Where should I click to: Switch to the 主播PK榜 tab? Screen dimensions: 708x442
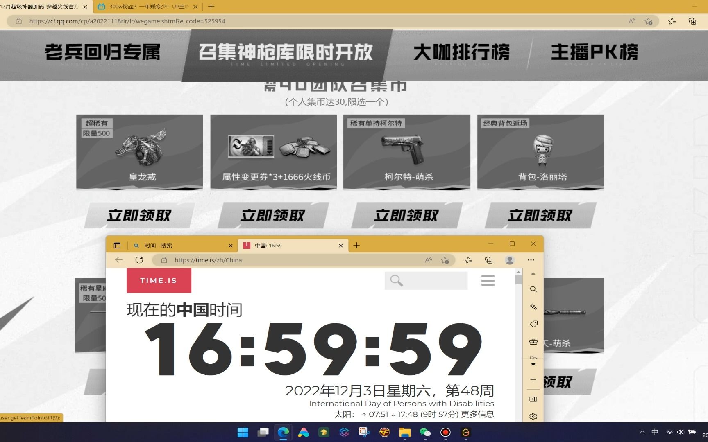(x=595, y=52)
